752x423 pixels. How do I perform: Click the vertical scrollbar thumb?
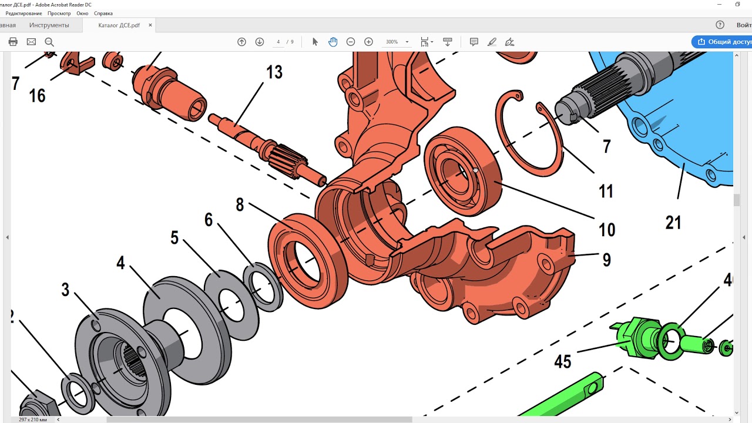pos(737,200)
